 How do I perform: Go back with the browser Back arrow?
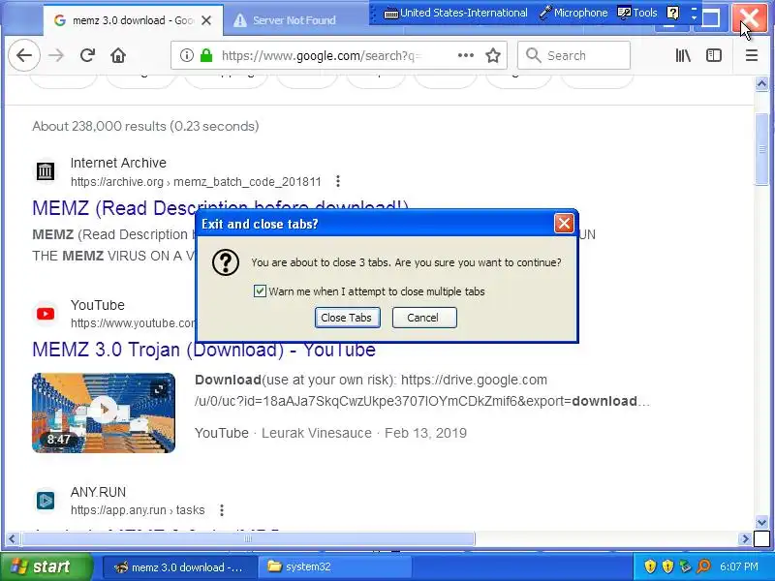pos(24,55)
